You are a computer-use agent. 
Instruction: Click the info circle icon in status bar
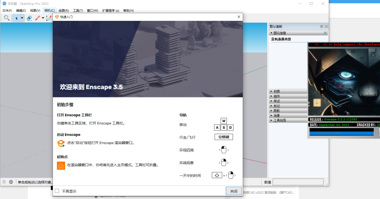11,182
